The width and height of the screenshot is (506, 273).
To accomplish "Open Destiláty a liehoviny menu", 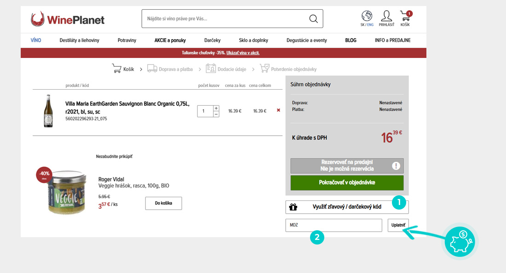I will coord(80,40).
